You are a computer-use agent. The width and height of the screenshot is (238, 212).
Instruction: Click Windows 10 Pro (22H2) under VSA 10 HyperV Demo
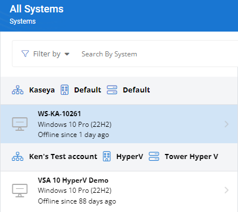75,191
